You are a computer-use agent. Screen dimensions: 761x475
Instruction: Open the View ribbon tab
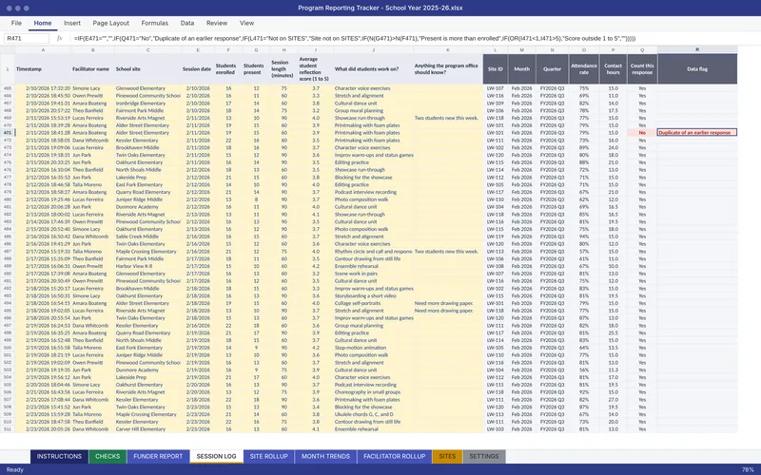(246, 23)
